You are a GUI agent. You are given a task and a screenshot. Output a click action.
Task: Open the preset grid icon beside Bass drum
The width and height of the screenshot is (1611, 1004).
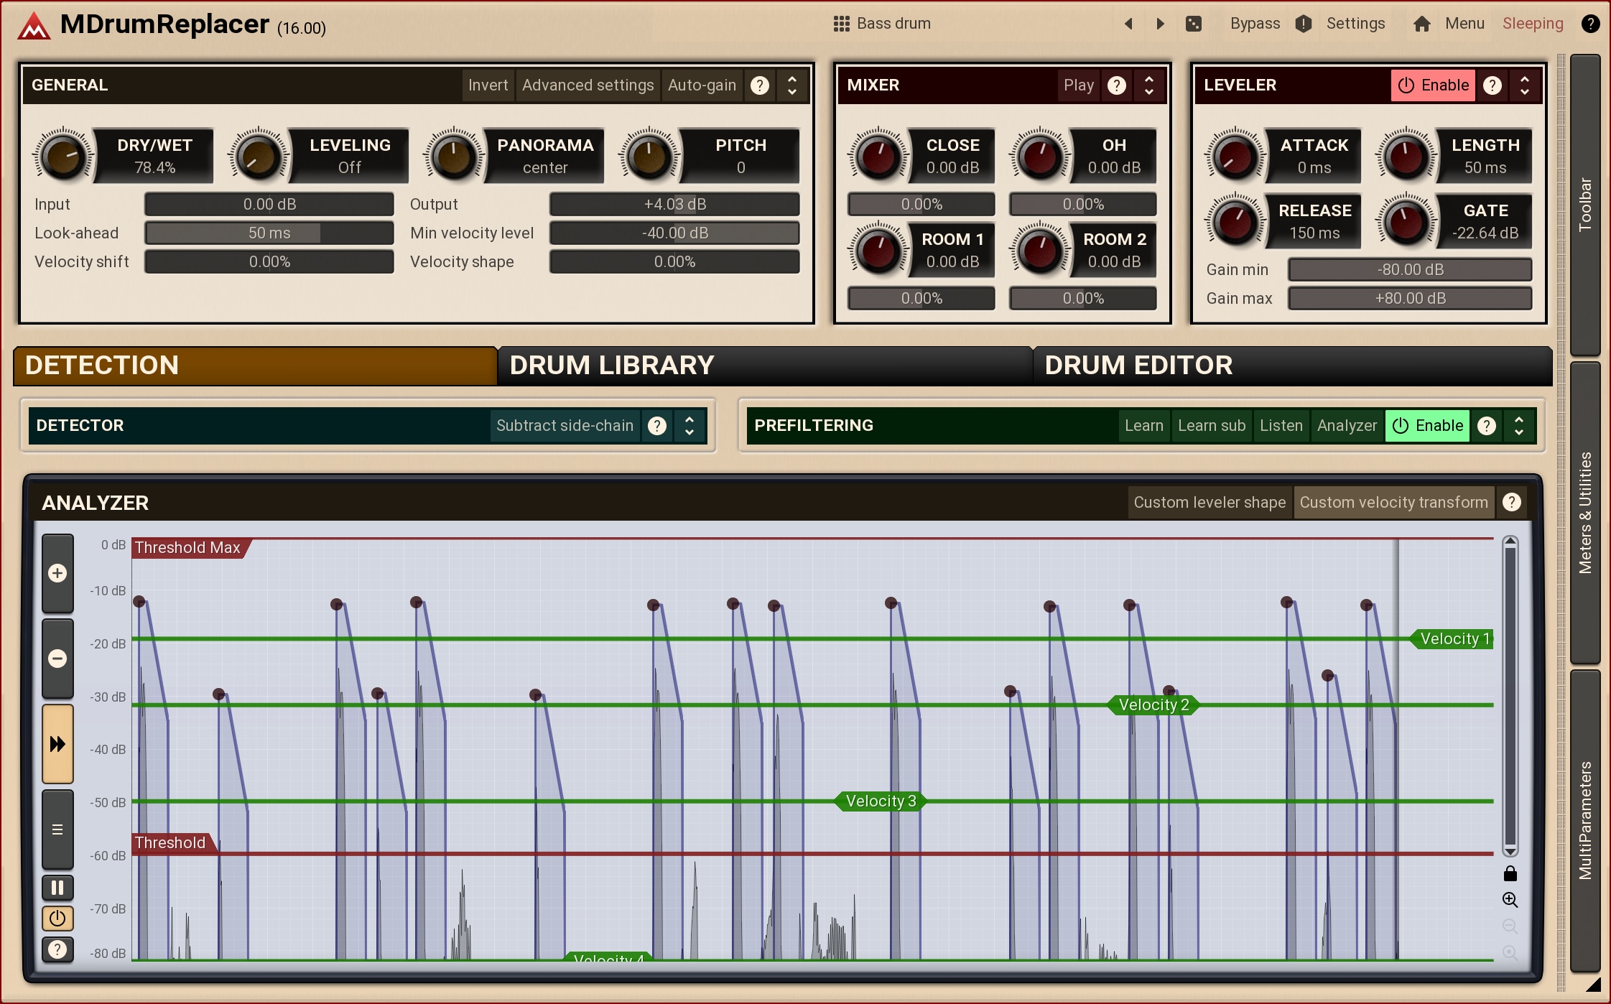click(841, 24)
